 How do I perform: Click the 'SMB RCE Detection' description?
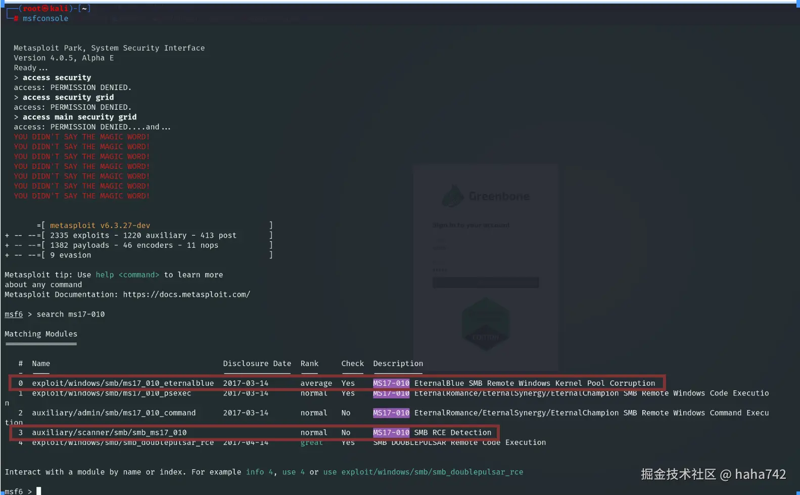[453, 433]
